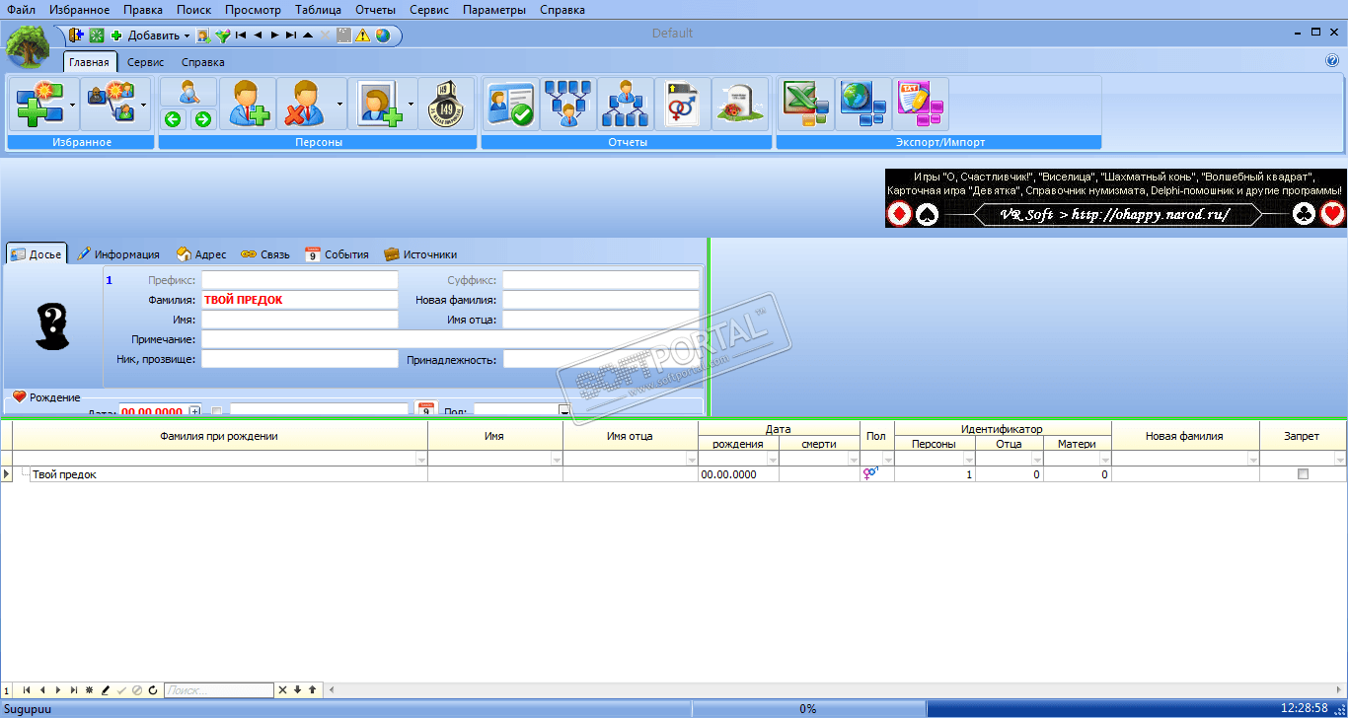Click the add-to-favorites green plus button
The image size is (1348, 718).
point(37,105)
